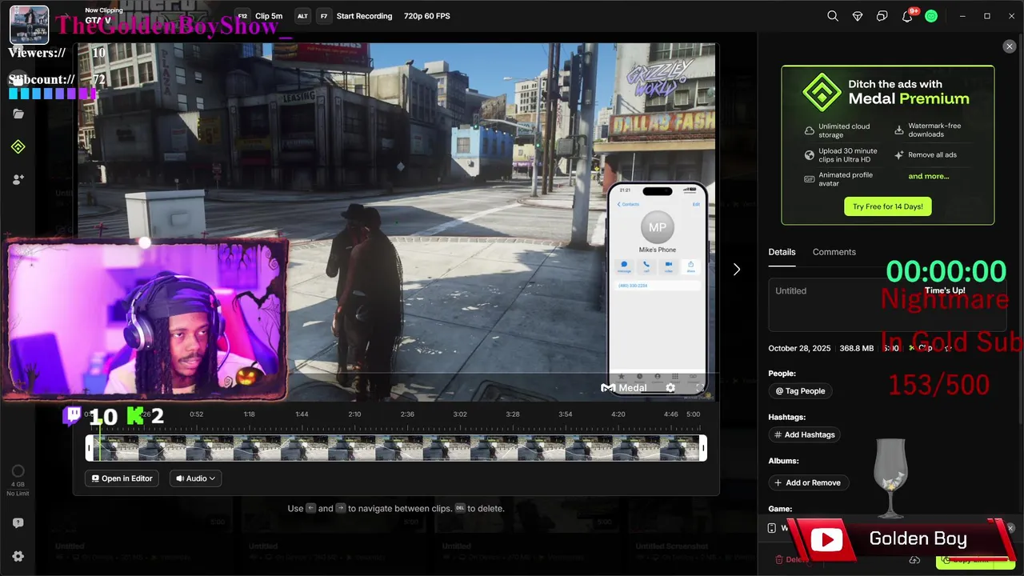Click the 4:20 mark on timeline ruler
This screenshot has height=576, width=1024.
(618, 414)
